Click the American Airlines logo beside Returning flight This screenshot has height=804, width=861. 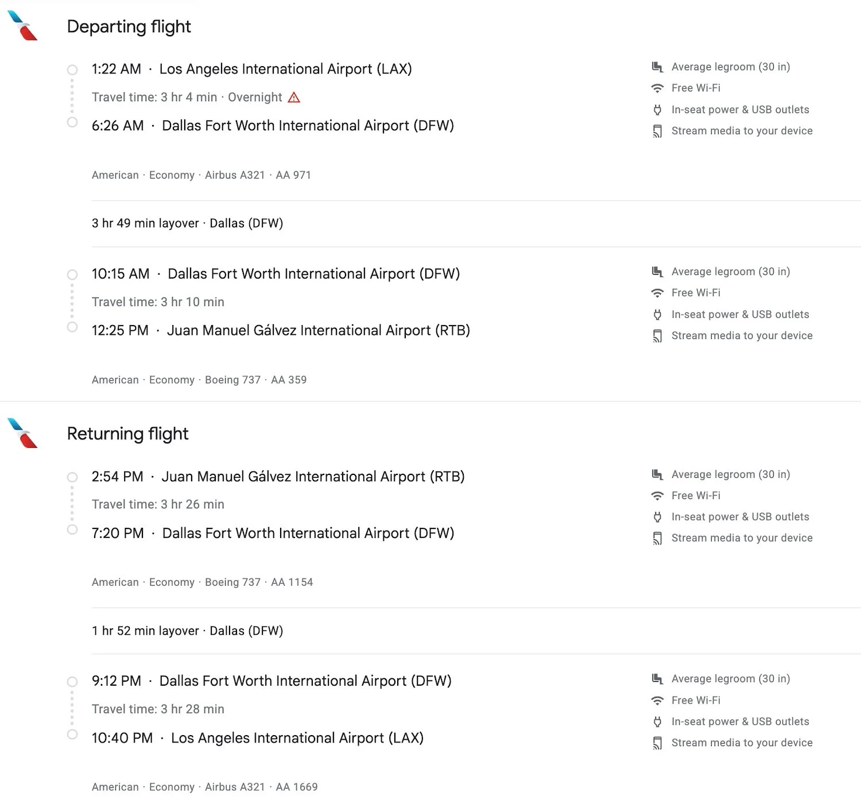22,433
